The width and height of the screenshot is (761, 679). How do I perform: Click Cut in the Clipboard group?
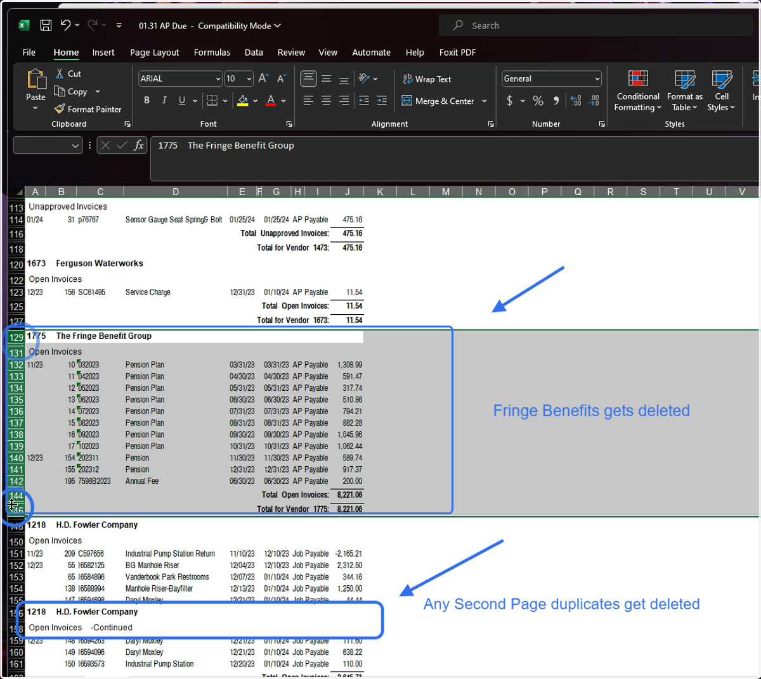click(68, 74)
